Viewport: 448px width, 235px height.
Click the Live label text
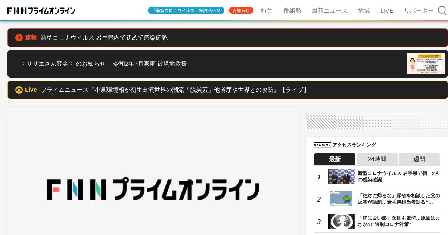31,90
